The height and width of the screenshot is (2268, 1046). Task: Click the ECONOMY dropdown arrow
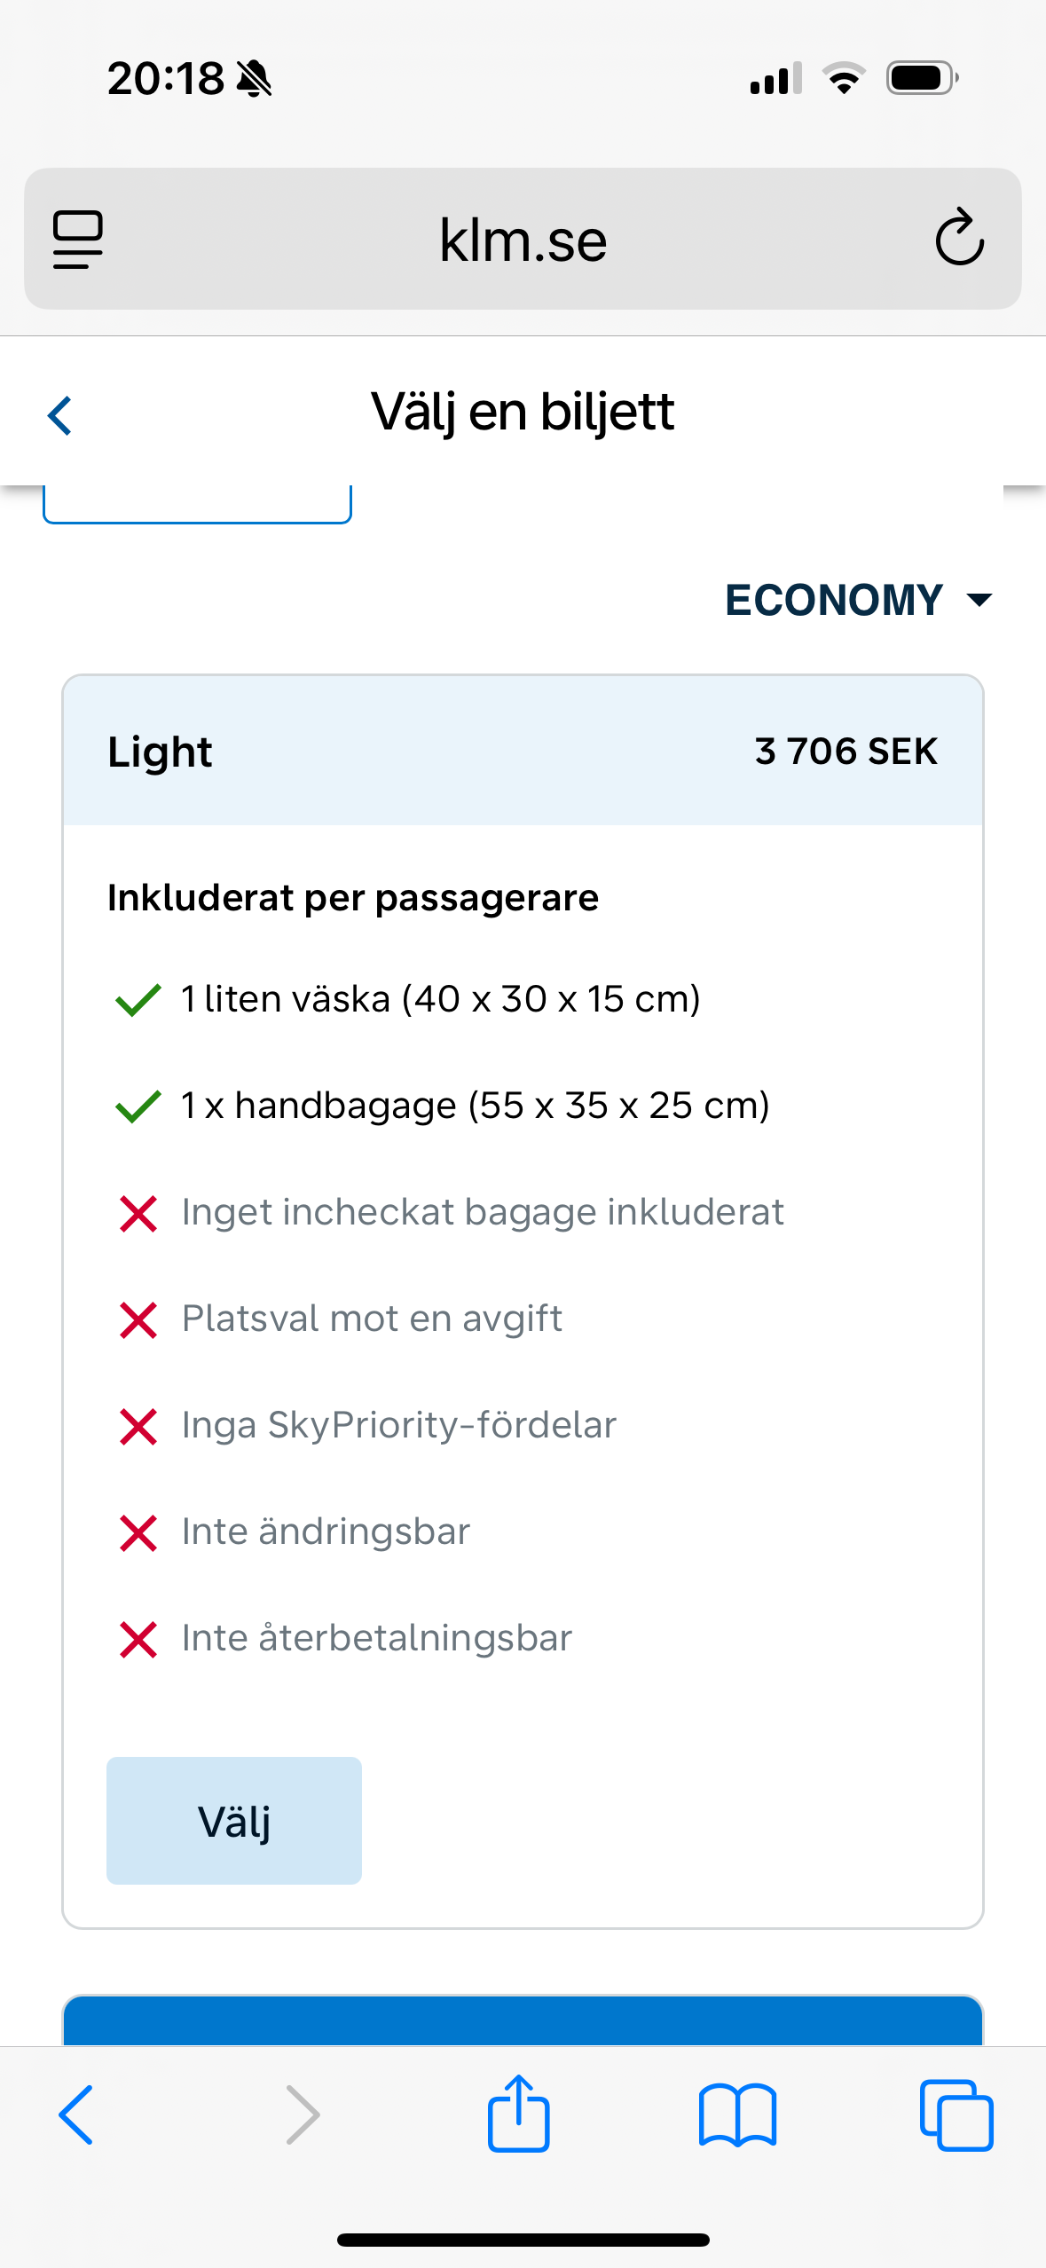pos(979,600)
